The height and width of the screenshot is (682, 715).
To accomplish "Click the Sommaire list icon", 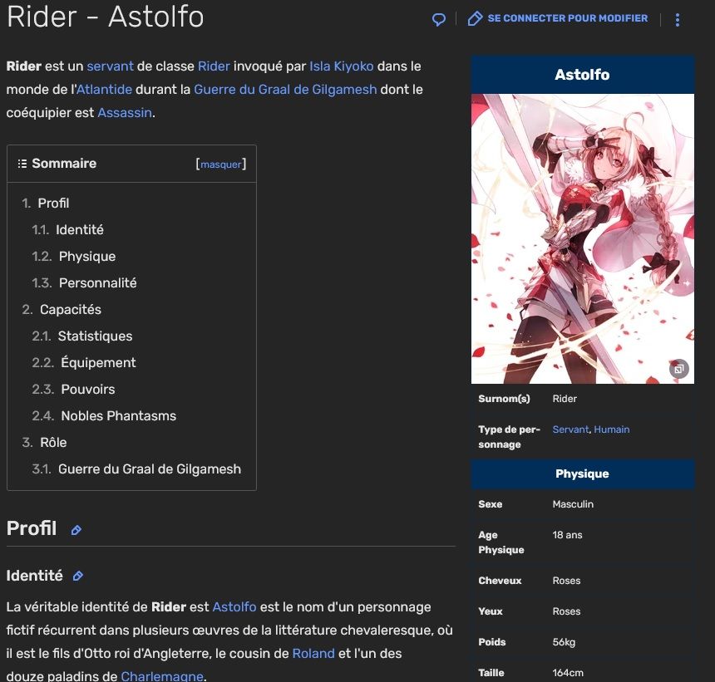I will 22,164.
